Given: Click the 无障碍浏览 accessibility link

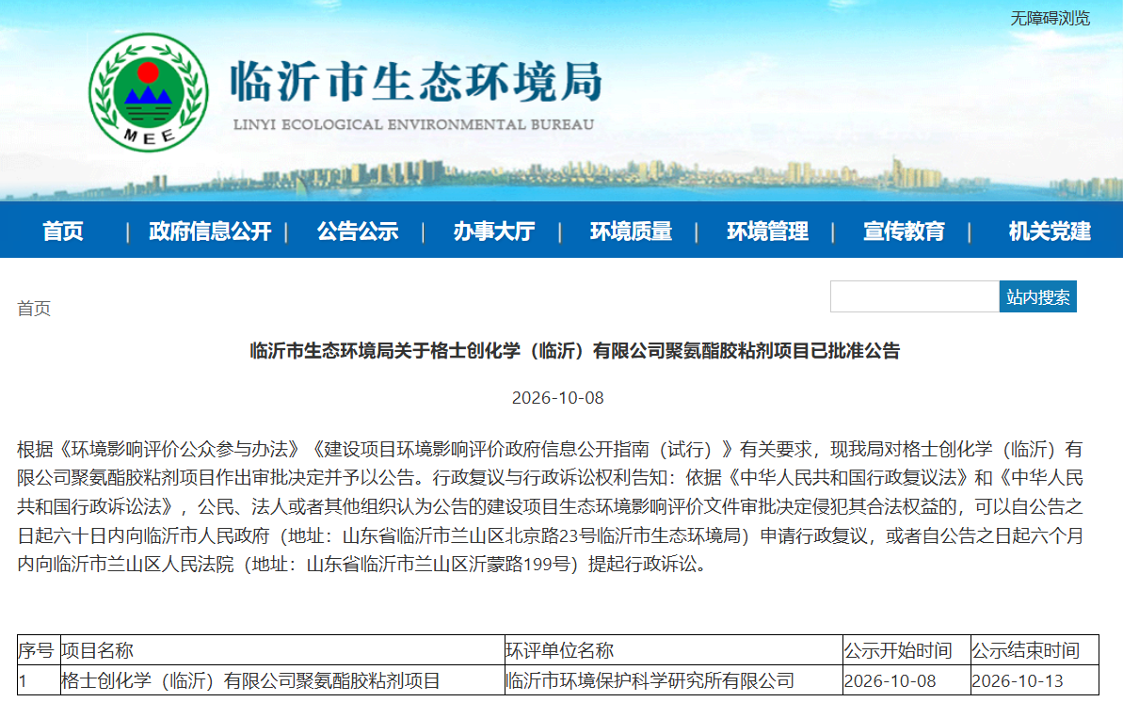Looking at the screenshot, I should click(x=1050, y=19).
